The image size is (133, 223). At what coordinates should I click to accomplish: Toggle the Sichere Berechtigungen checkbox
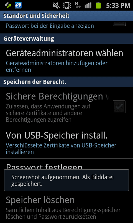pos(119,107)
